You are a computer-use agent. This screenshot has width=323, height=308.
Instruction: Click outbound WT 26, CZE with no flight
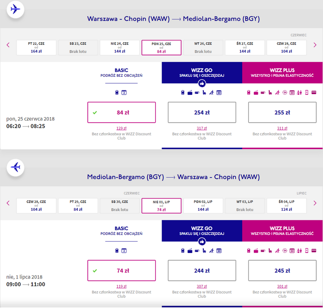click(x=203, y=48)
